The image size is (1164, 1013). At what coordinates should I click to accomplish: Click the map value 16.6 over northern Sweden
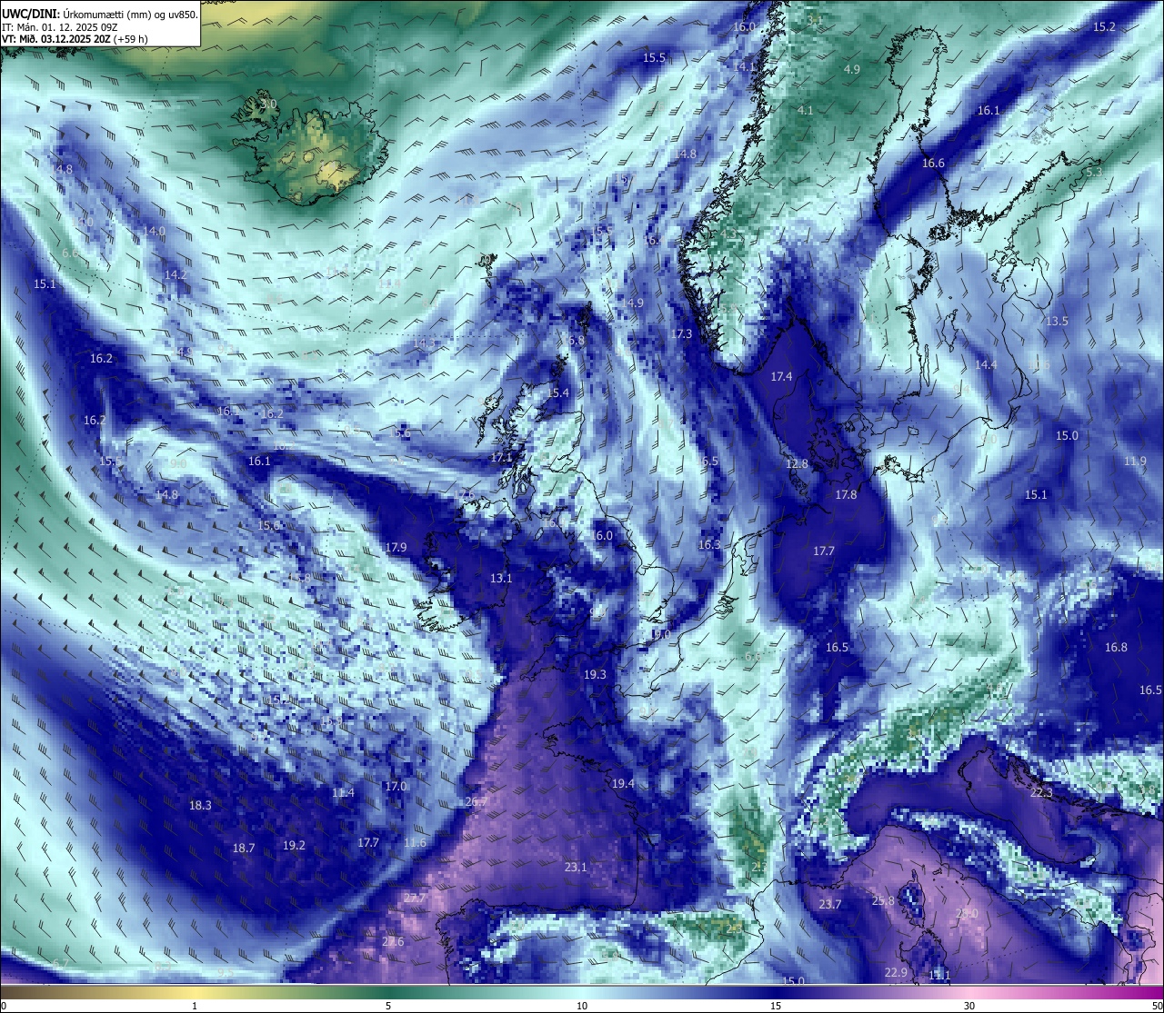[933, 164]
